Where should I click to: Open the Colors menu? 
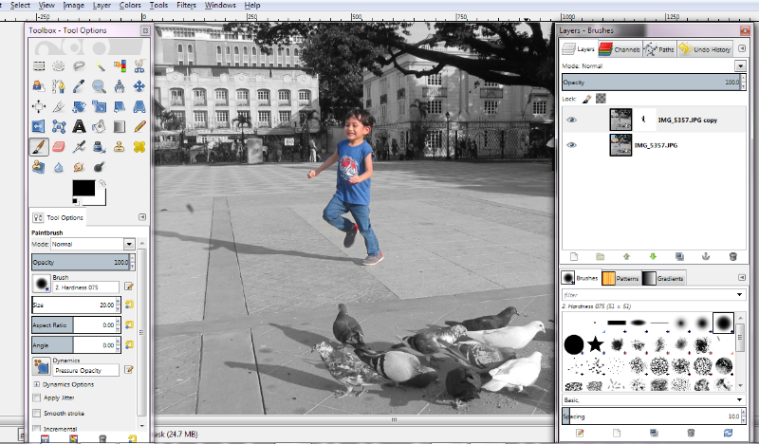(x=130, y=6)
